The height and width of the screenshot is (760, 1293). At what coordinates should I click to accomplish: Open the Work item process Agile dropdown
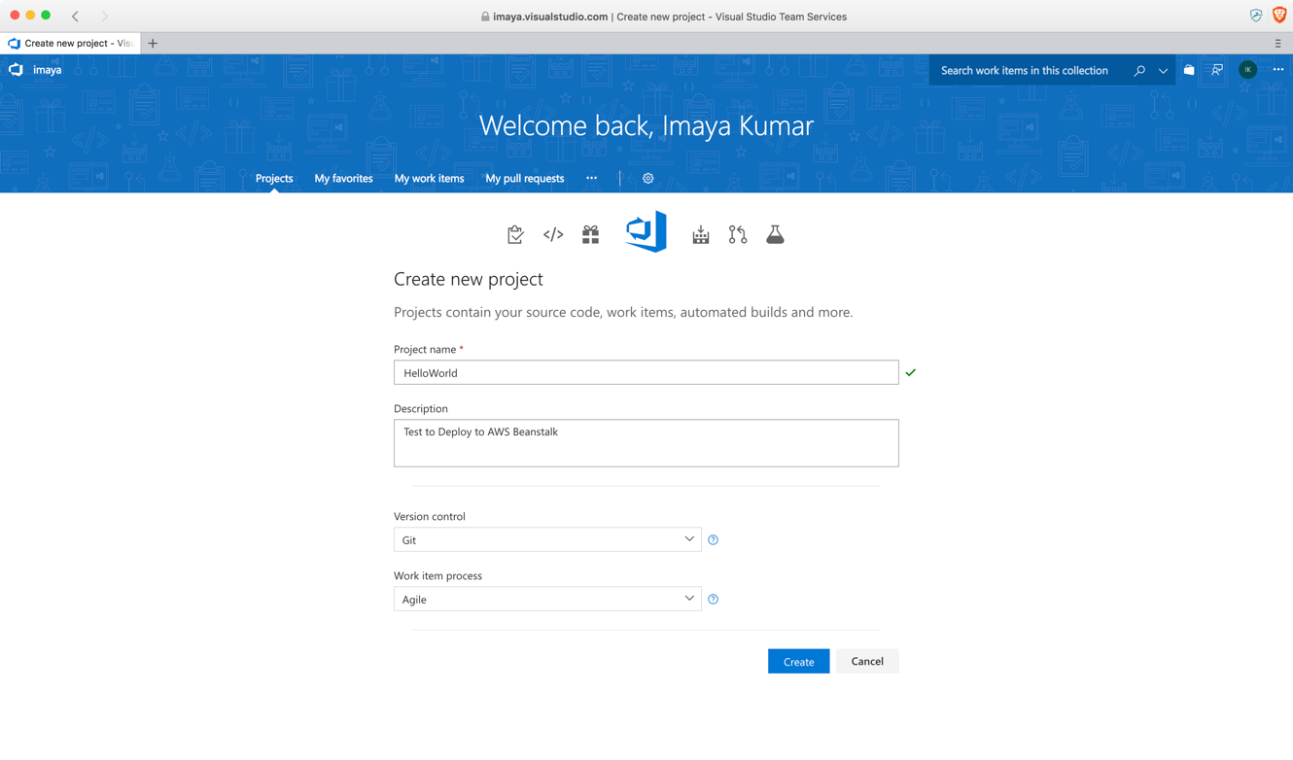(547, 599)
